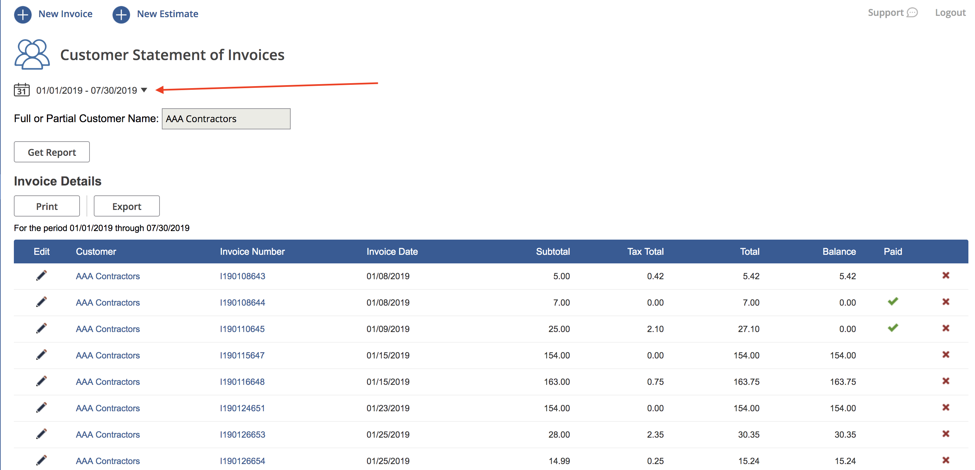This screenshot has height=470, width=975.
Task: Sort by Invoice Date column header
Action: pyautogui.click(x=392, y=252)
